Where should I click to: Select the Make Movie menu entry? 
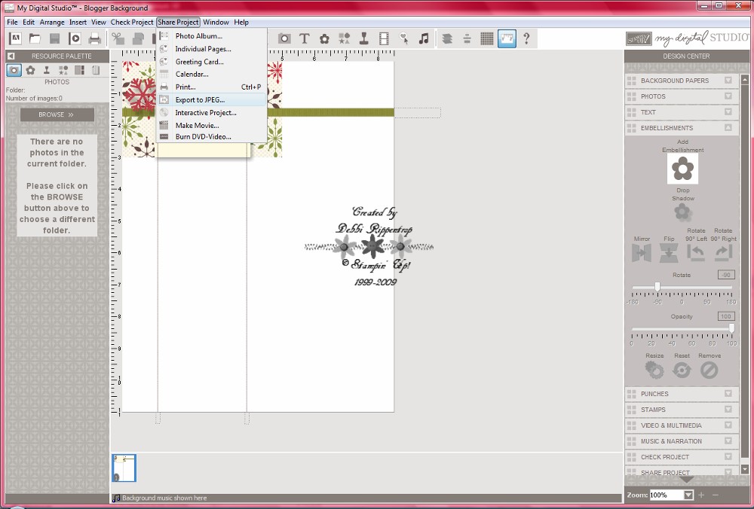212,125
